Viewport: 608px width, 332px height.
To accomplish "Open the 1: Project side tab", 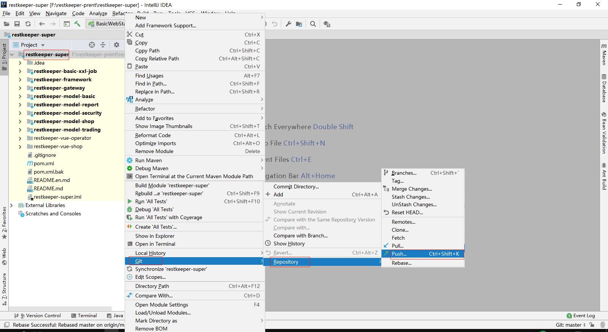I will [4, 57].
